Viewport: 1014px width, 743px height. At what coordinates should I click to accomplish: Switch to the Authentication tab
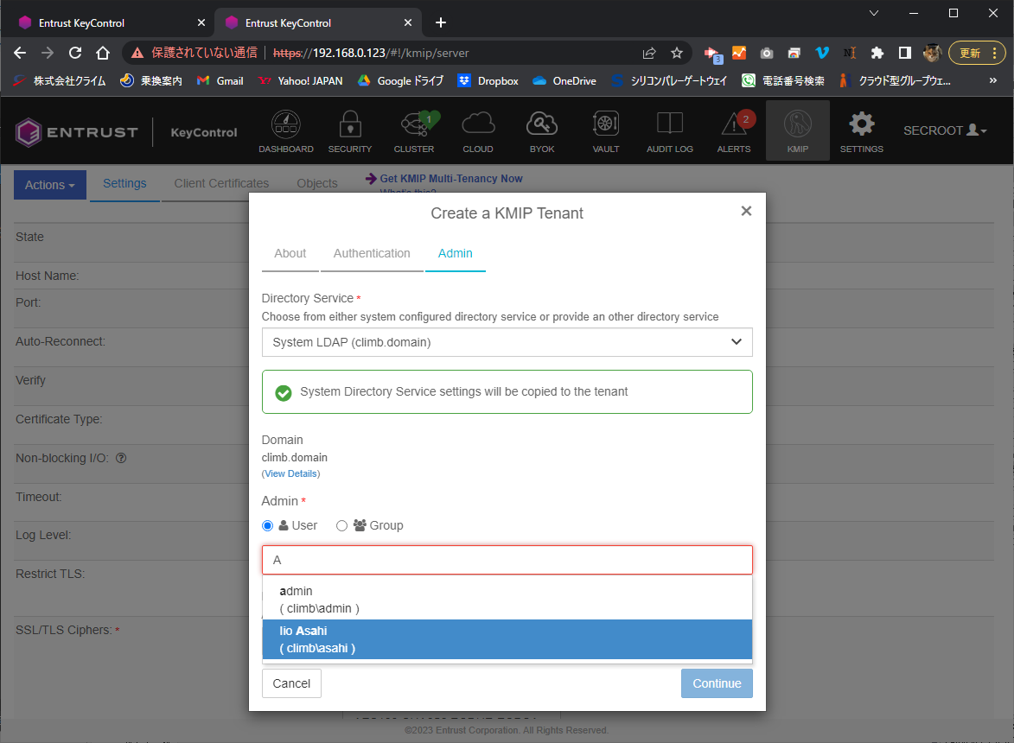pyautogui.click(x=372, y=254)
